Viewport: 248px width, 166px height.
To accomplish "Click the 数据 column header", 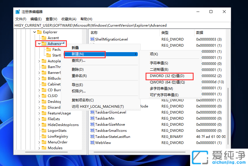I will pyautogui.click(x=210, y=33).
